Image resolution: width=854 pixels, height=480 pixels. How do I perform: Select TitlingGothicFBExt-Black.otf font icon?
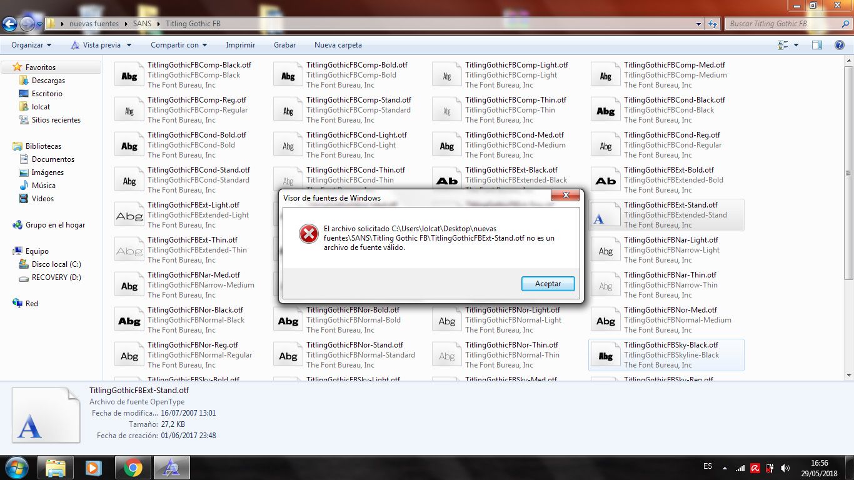click(x=447, y=180)
